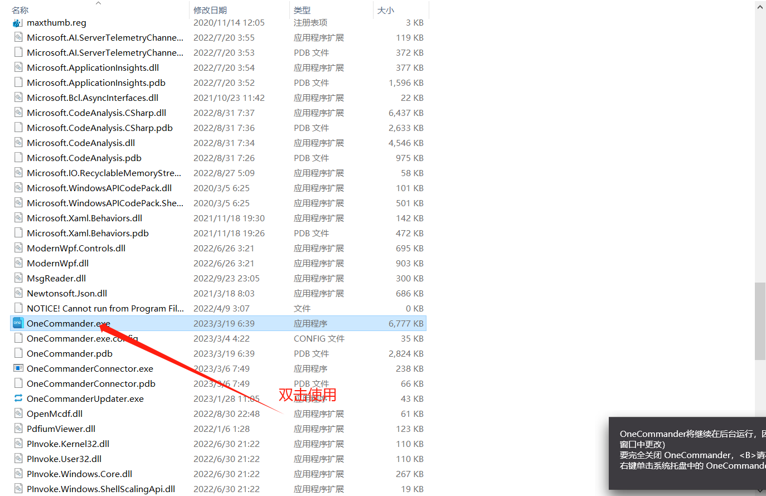Click the OneCommander background-running notification popup
Image resolution: width=766 pixels, height=496 pixels.
pos(687,454)
